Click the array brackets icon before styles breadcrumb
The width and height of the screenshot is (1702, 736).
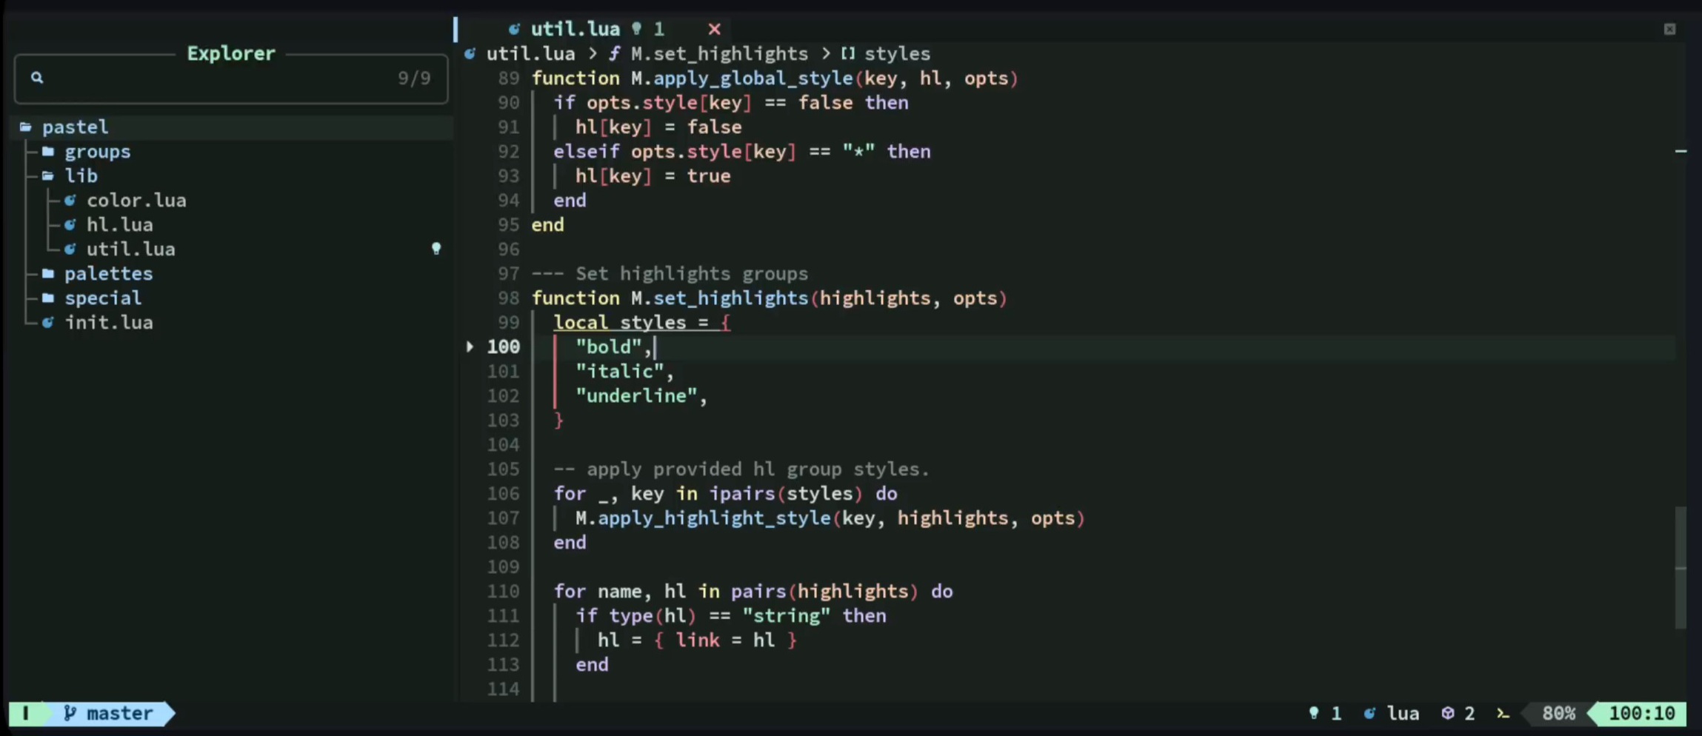tap(848, 53)
